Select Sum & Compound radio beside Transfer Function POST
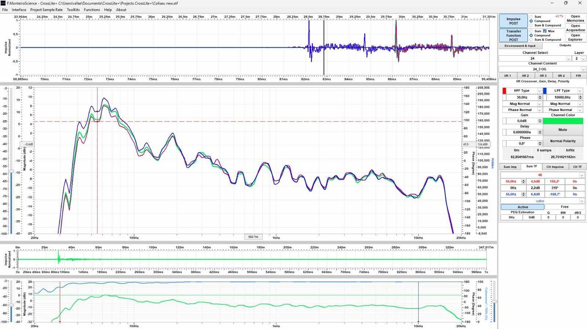Screen dimensions: 587x329 [x=531, y=40]
